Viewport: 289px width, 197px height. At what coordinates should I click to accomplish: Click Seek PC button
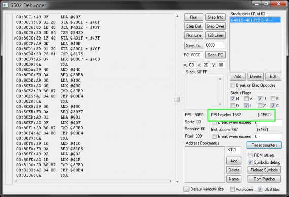point(215,55)
